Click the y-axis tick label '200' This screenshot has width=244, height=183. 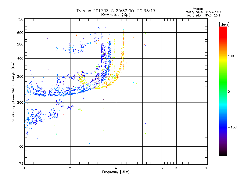tap(20, 102)
